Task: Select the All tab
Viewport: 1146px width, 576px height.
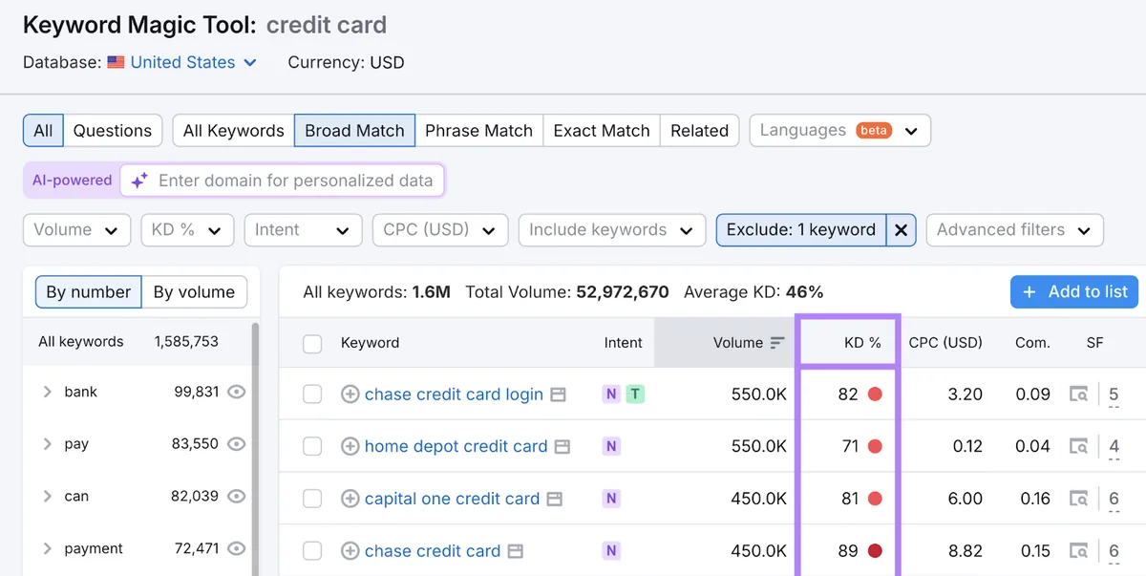Action: click(x=43, y=131)
